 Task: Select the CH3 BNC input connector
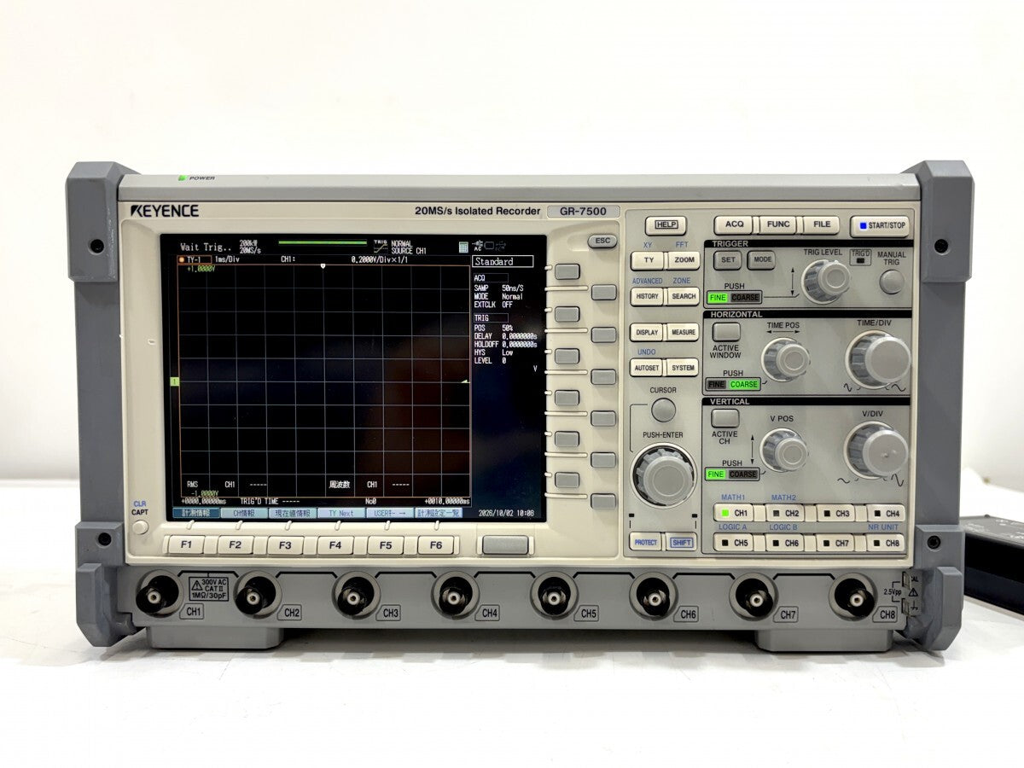click(x=357, y=596)
